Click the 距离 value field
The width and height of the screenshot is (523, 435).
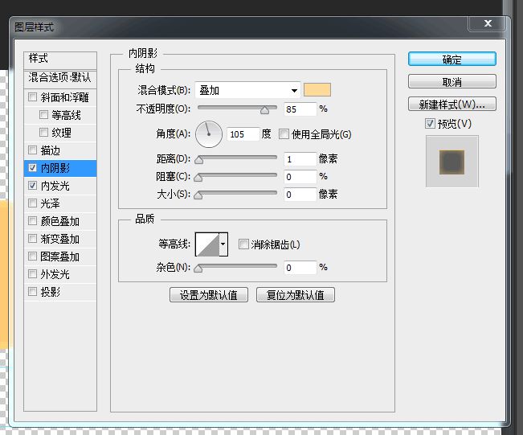pyautogui.click(x=300, y=159)
